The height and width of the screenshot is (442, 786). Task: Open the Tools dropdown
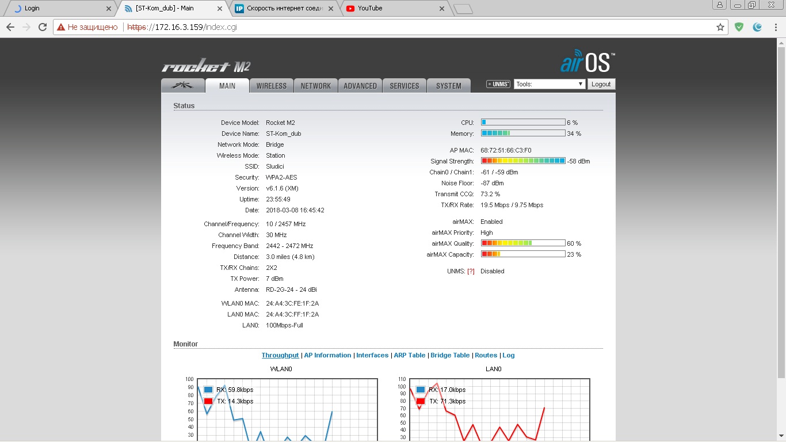point(550,84)
